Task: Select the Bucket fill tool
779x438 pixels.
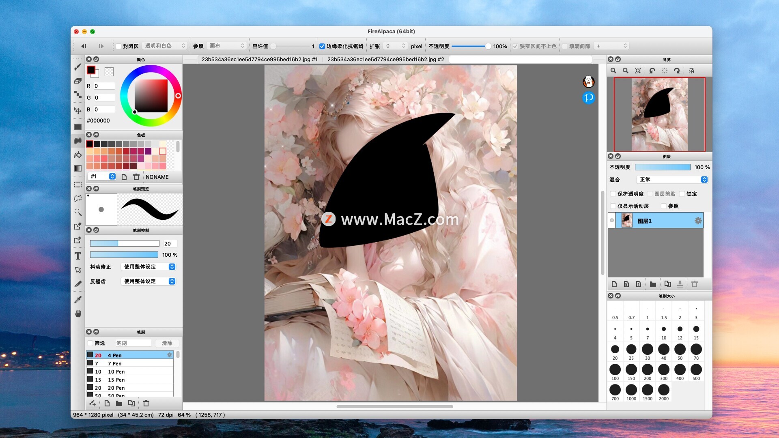Action: 78,155
